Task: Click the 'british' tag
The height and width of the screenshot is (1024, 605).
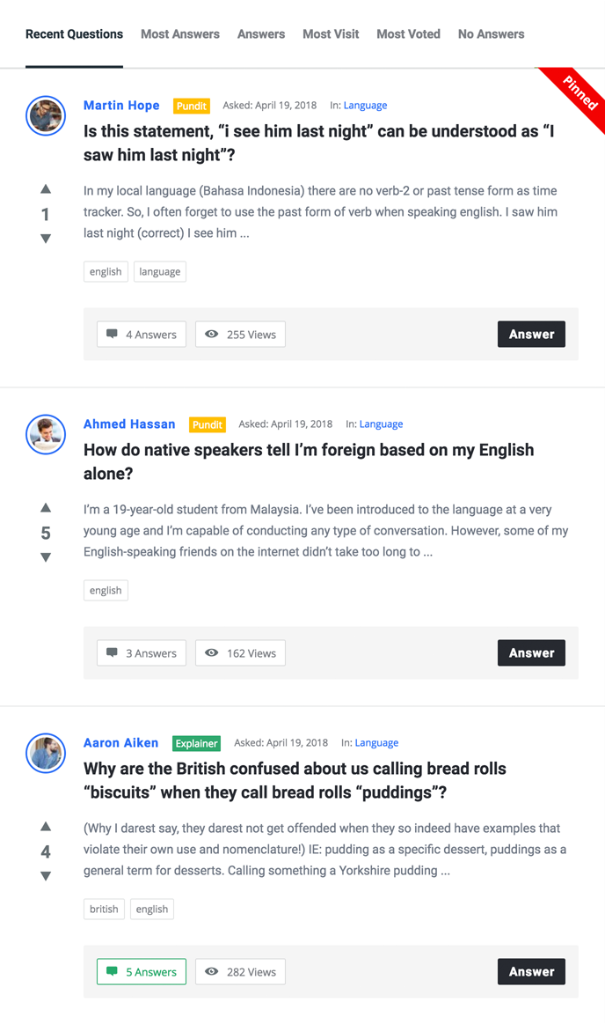Action: [105, 909]
